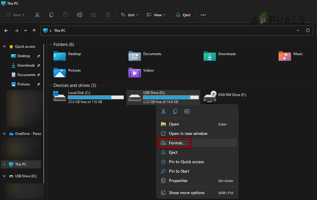Click the Paste icon in the toolbar
The height and width of the screenshot is (200, 317).
click(x=65, y=14)
